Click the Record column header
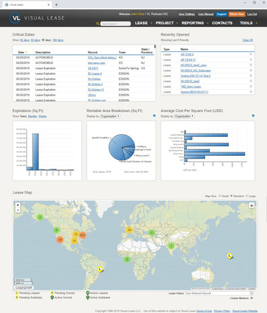This screenshot has width=267, height=313. [x=92, y=52]
